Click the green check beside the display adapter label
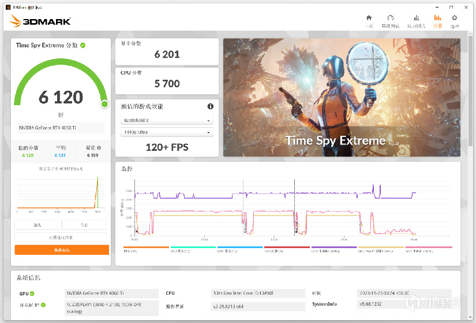 43,305
